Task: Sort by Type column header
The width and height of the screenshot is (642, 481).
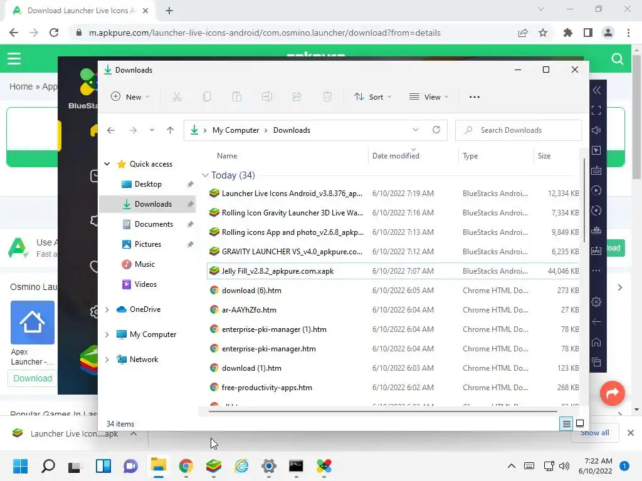Action: pyautogui.click(x=470, y=156)
